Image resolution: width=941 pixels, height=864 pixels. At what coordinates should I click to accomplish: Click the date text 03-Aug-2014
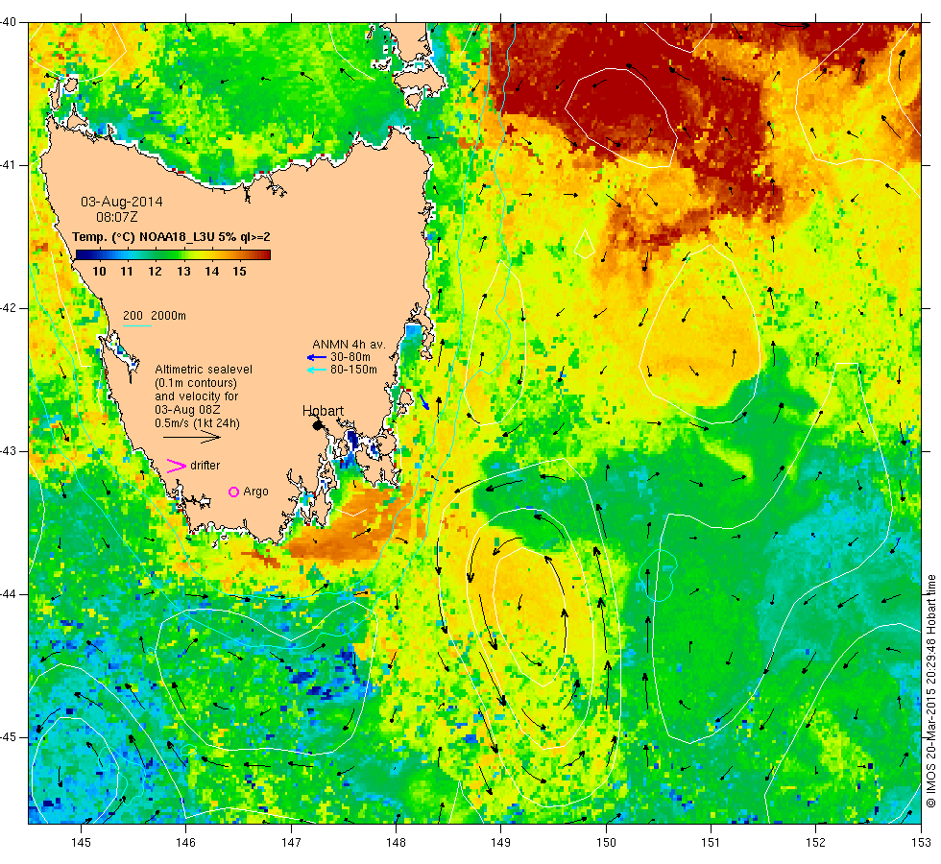point(122,202)
